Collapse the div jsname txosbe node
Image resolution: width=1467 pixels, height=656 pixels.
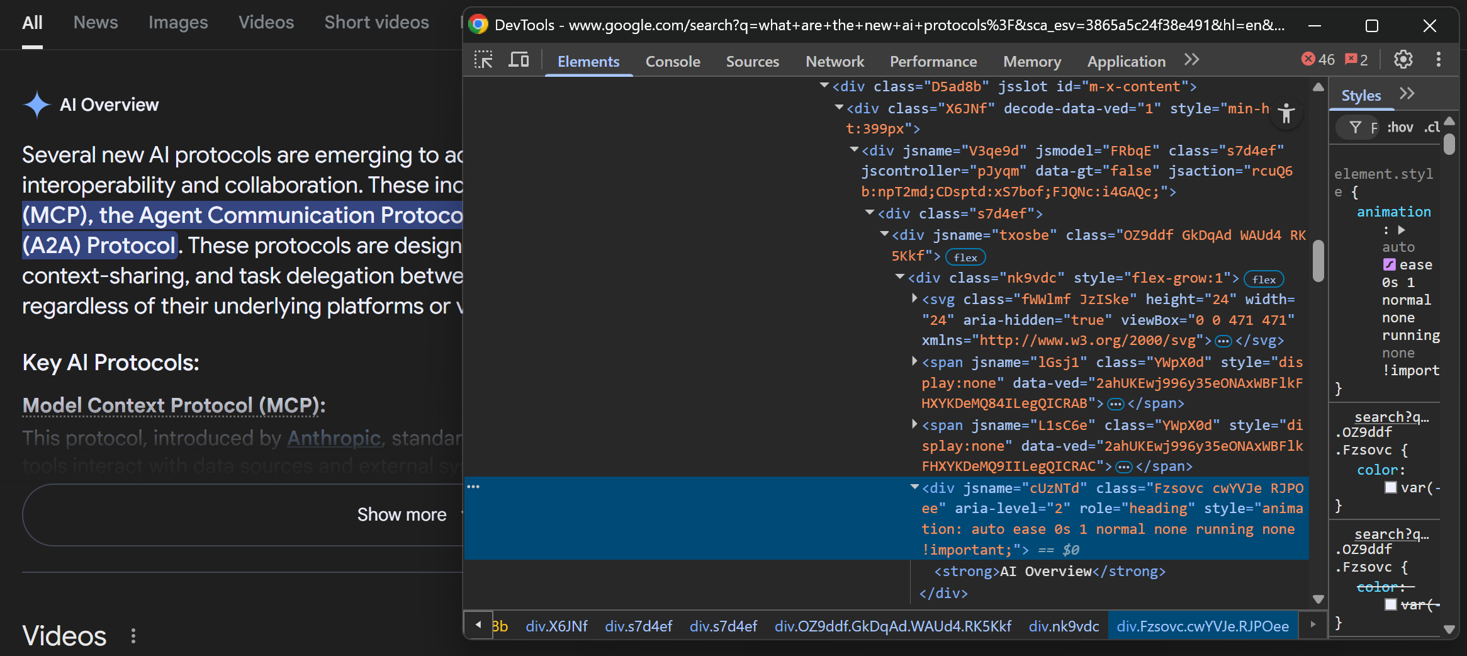(x=884, y=234)
